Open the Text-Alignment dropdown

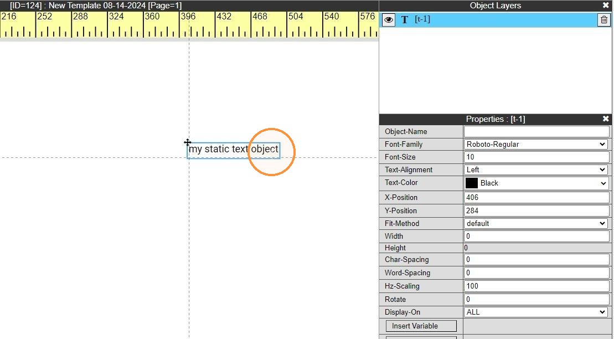[536, 169]
